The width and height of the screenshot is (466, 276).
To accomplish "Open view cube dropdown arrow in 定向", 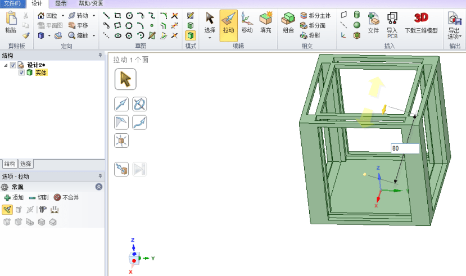I will click(49, 35).
